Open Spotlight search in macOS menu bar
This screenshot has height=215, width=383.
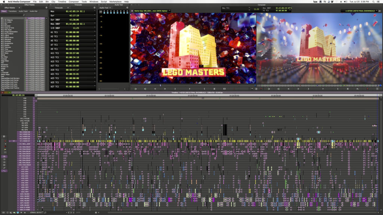pyautogui.click(x=374, y=1)
